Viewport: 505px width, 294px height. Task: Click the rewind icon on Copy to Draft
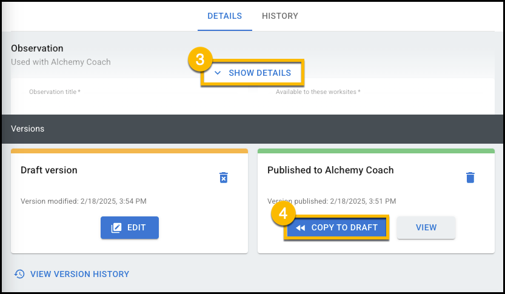click(300, 228)
